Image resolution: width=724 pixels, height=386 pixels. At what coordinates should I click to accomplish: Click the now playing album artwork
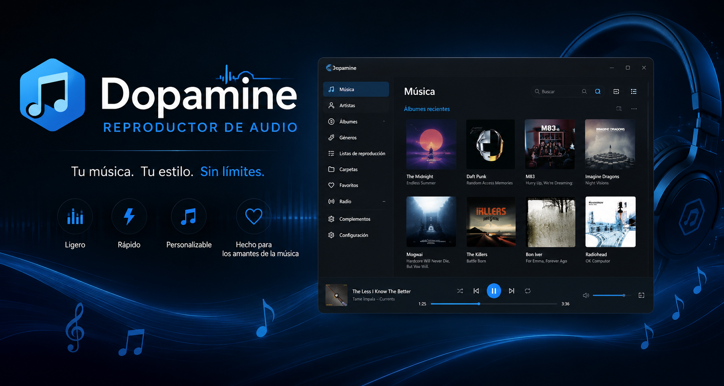click(336, 295)
